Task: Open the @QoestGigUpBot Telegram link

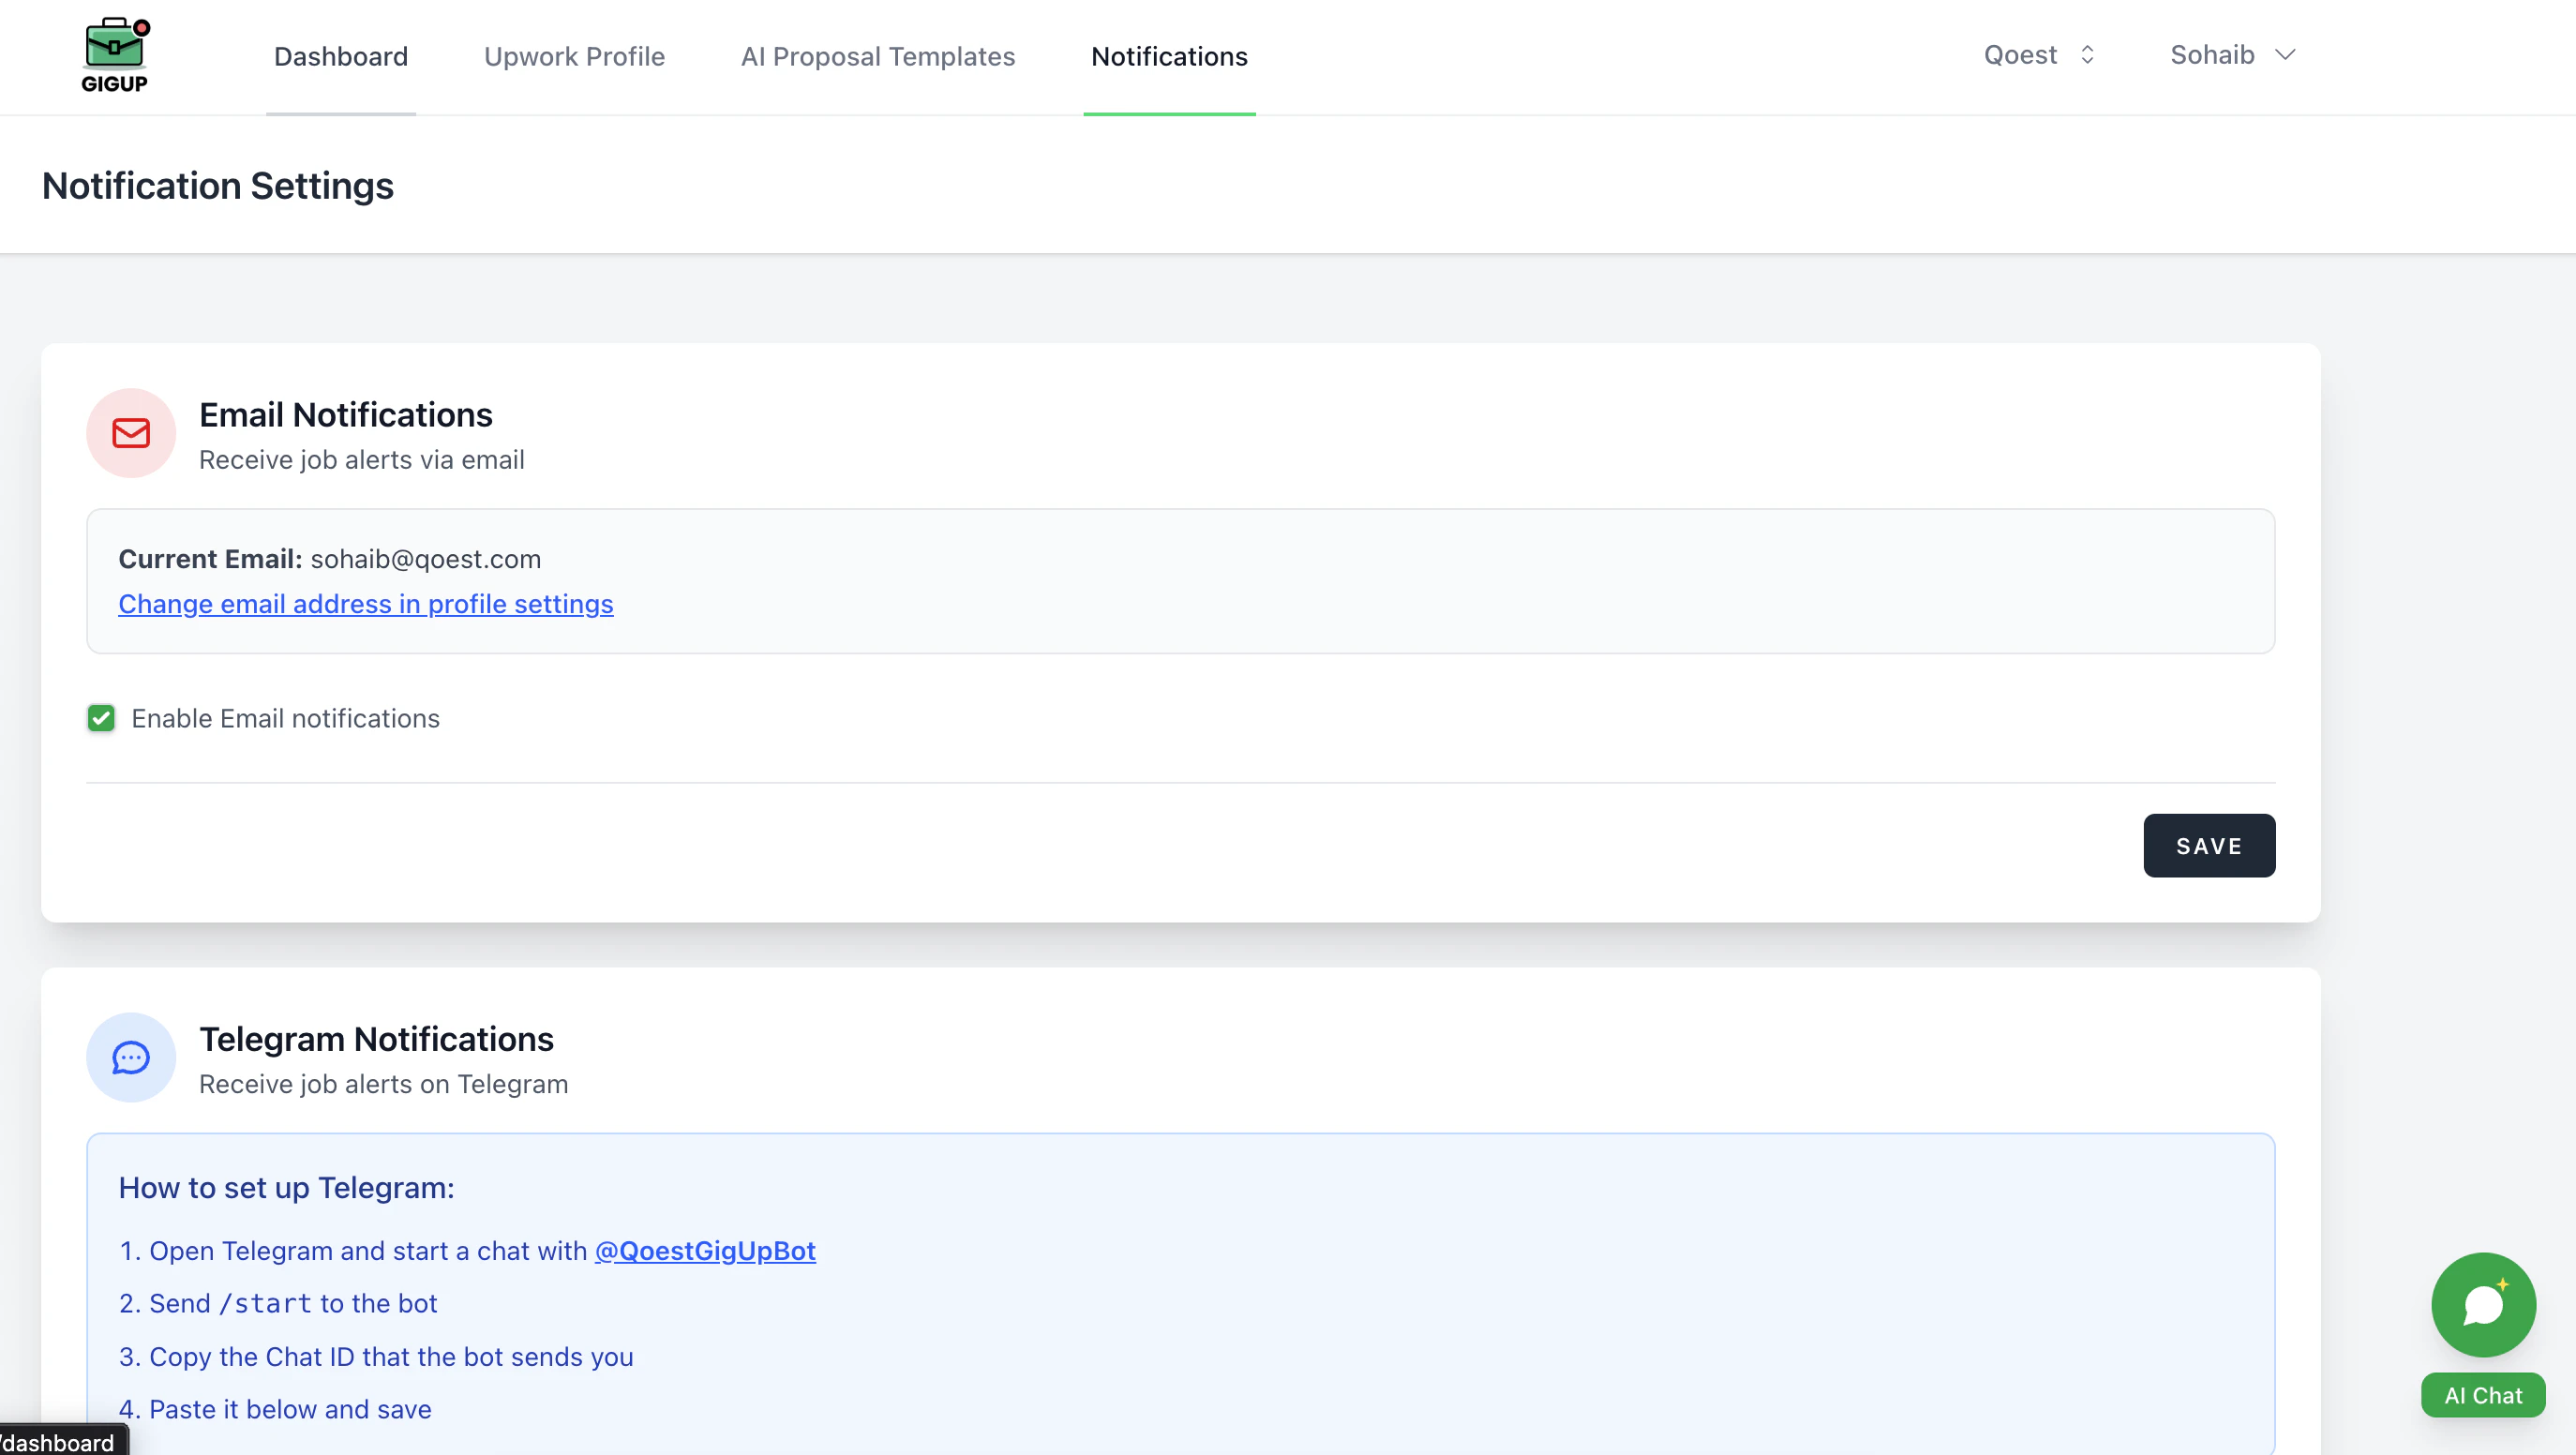Action: (705, 1250)
